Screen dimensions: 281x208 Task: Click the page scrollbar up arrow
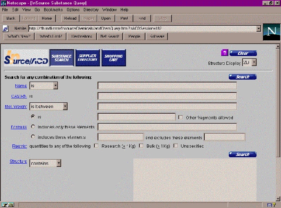point(278,46)
